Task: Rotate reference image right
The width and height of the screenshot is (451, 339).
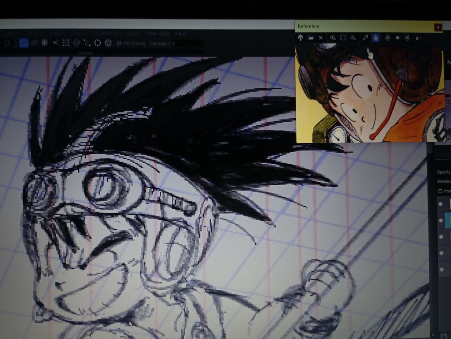Action: point(407,37)
